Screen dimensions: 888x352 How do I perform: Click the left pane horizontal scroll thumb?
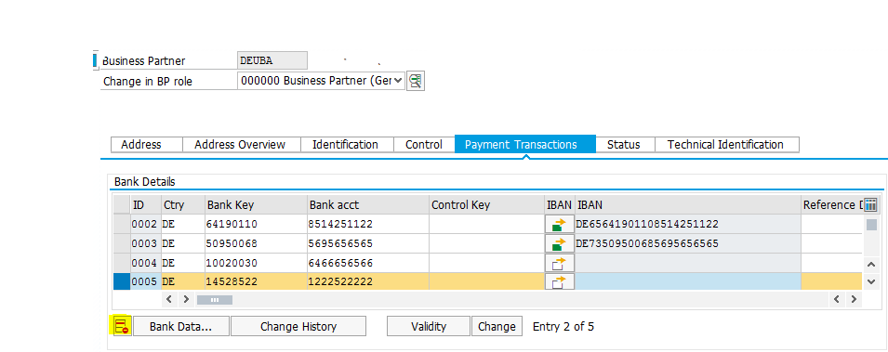[x=214, y=300]
